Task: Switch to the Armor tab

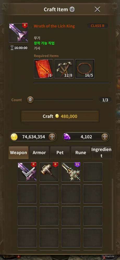Action: [x=39, y=152]
